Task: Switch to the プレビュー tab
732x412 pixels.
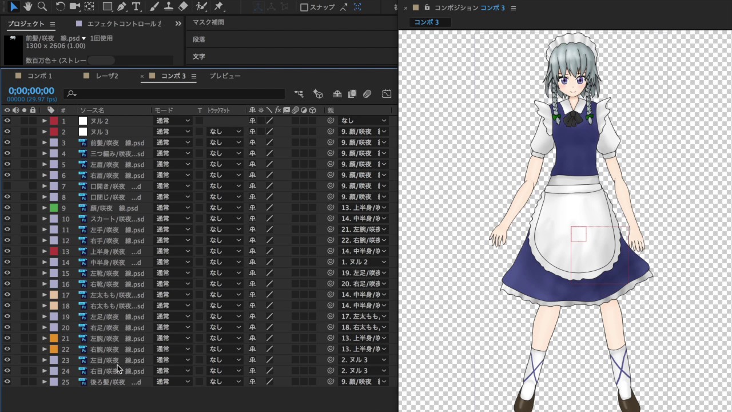Action: coord(225,76)
